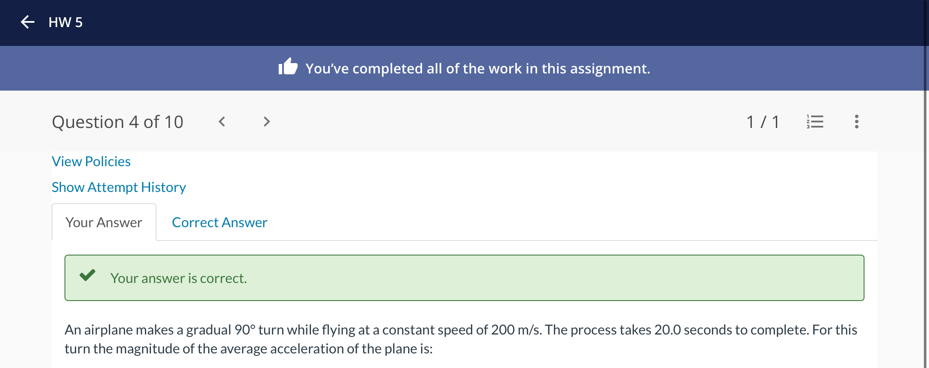The image size is (929, 368).
Task: Open the View Policies link
Action: [x=91, y=161]
